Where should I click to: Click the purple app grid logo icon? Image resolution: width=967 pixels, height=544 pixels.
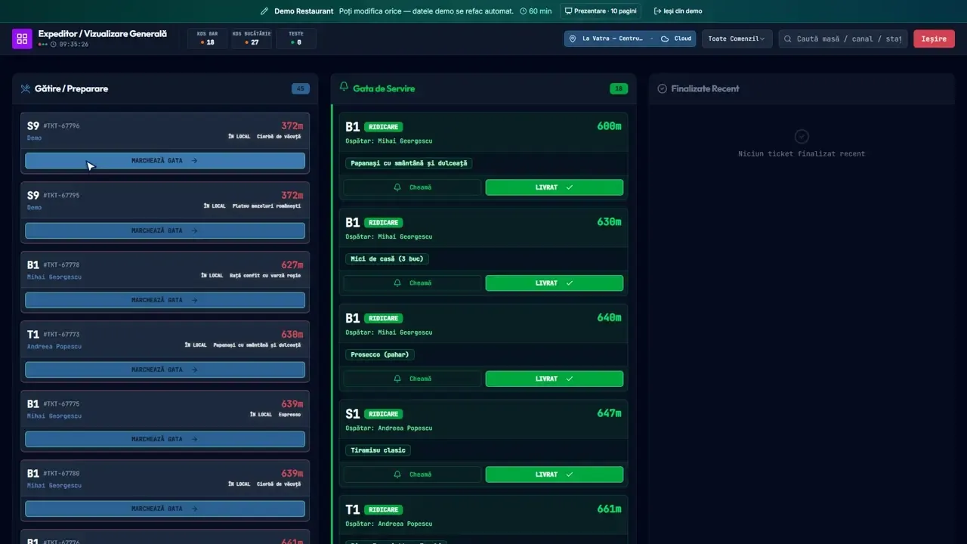click(x=22, y=39)
